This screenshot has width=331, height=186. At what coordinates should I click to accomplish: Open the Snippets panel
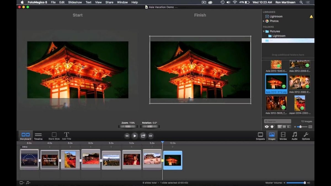pyautogui.click(x=260, y=136)
